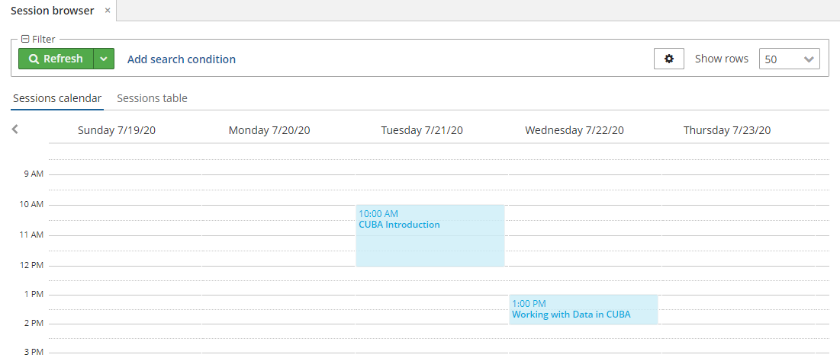
Task: Switch to Sessions table tab
Action: (152, 98)
